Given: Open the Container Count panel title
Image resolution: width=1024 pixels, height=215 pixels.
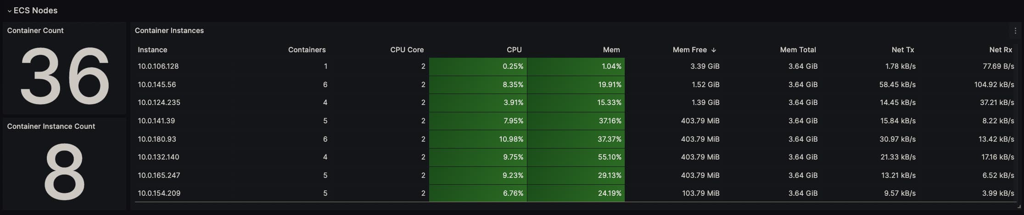Looking at the screenshot, I should pos(35,30).
